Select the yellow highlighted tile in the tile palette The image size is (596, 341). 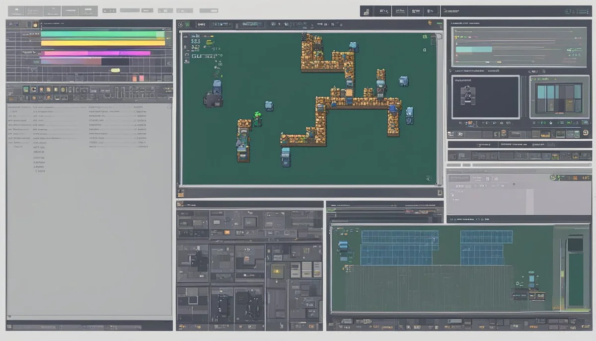tap(278, 271)
